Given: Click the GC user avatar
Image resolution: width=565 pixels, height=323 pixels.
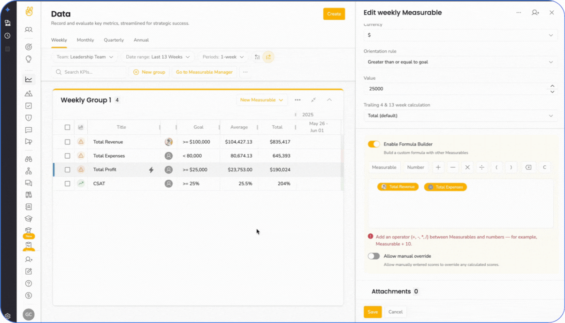Looking at the screenshot, I should coord(29,315).
